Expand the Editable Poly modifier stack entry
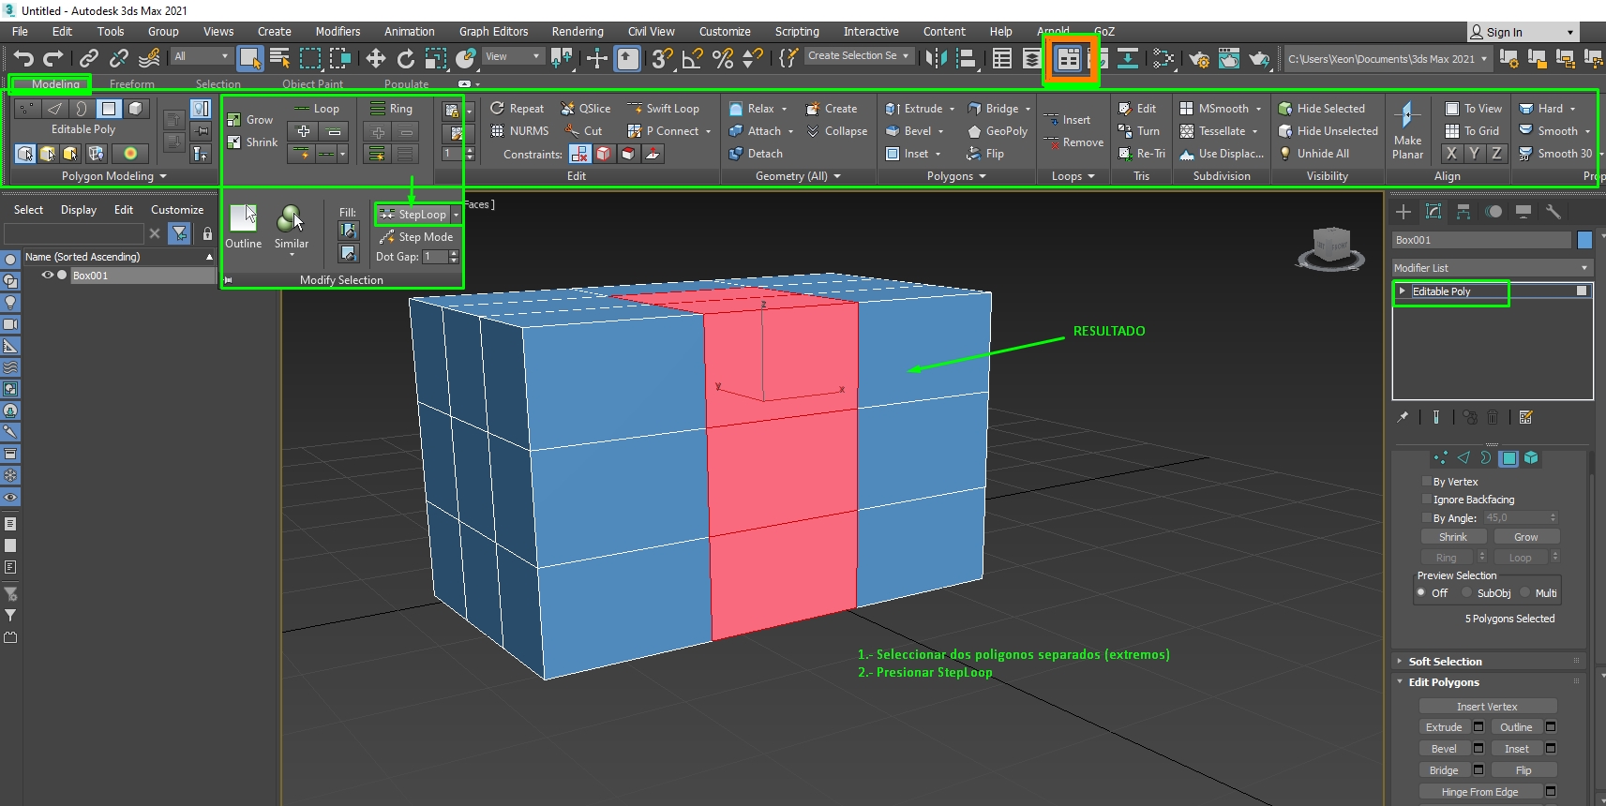 (x=1403, y=291)
